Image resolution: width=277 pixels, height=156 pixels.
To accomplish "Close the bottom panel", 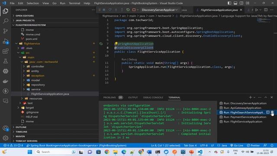I will click(272, 97).
